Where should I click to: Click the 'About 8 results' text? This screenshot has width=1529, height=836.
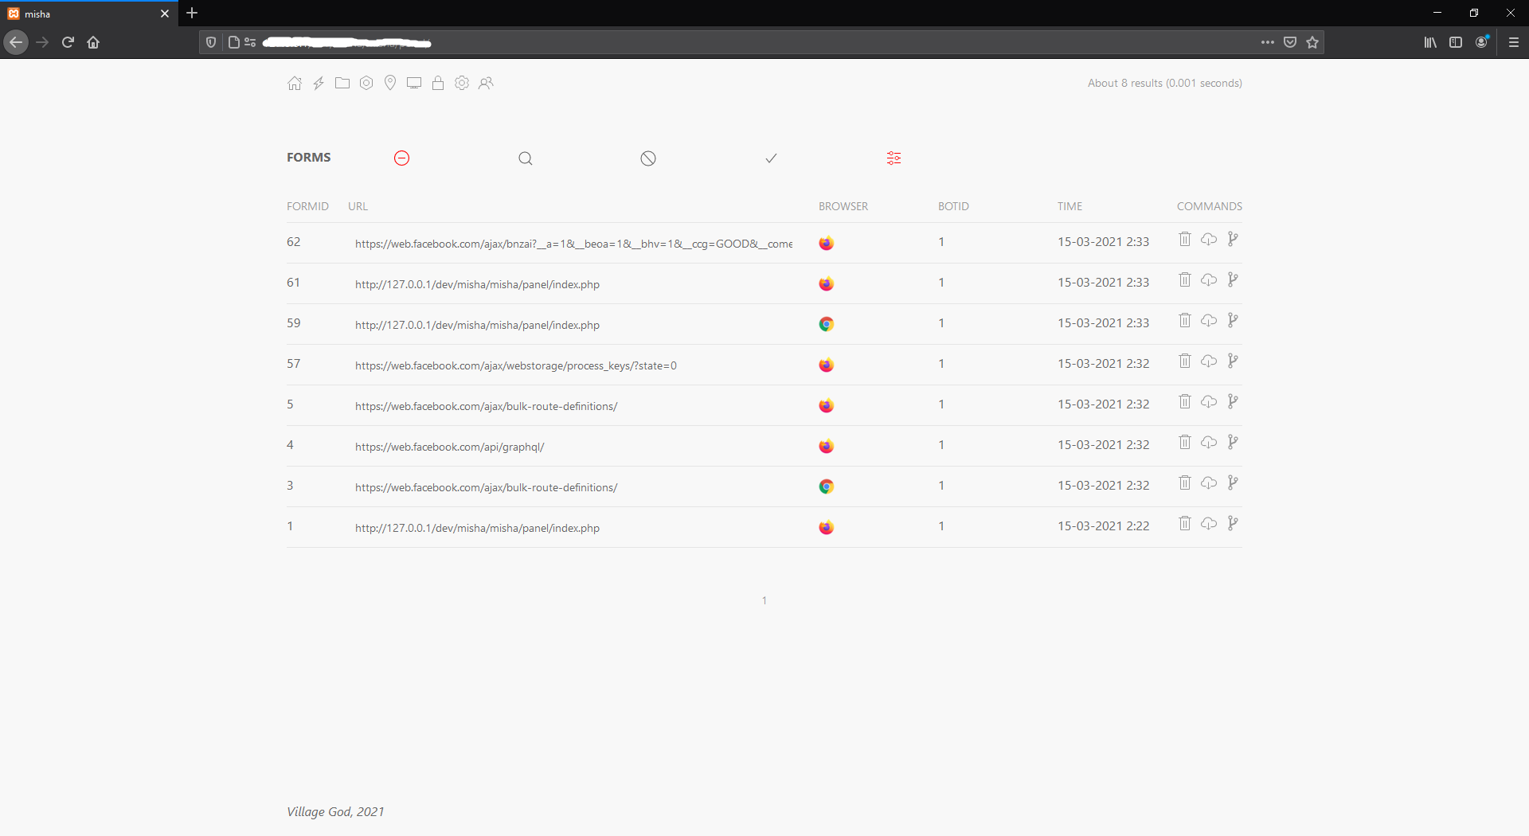pos(1165,83)
